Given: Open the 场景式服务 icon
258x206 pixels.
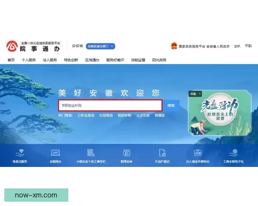Looking at the screenshot, I should pyautogui.click(x=20, y=153).
